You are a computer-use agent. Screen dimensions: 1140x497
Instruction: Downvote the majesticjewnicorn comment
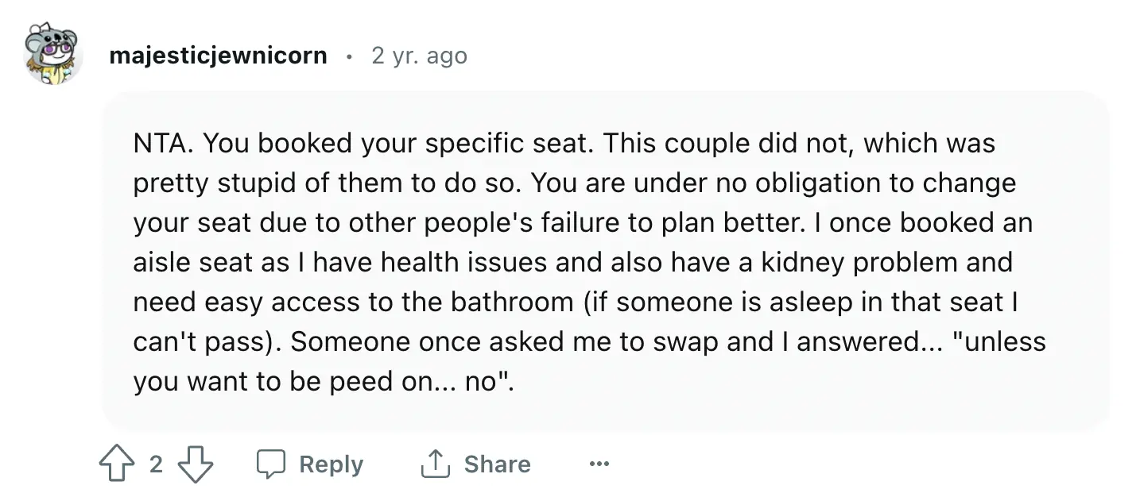tap(195, 464)
